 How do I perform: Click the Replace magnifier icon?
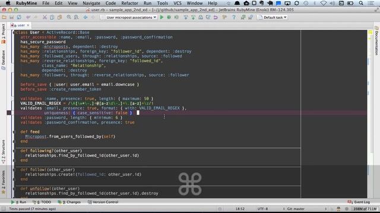(x=76, y=17)
